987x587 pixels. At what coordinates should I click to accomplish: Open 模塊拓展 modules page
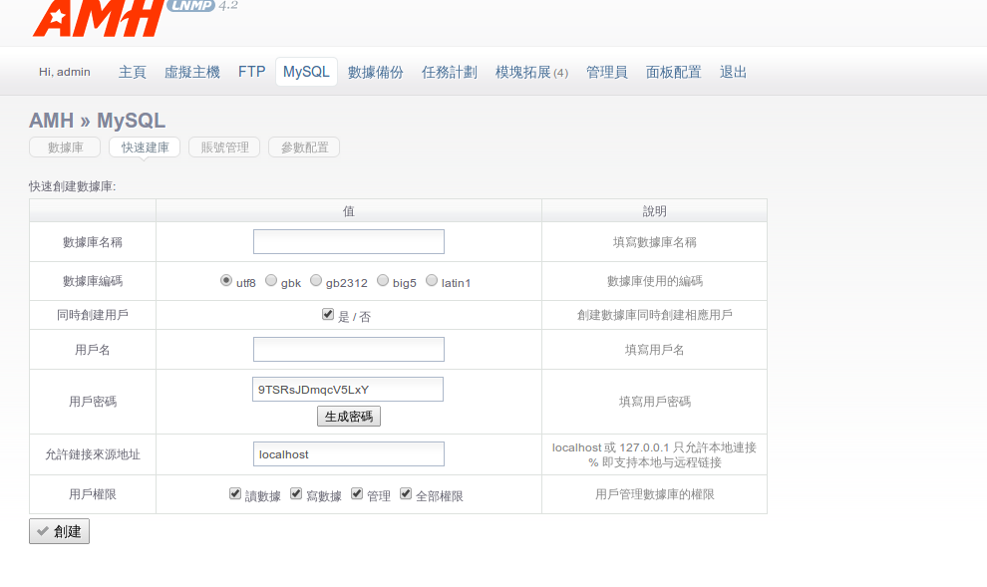click(531, 72)
